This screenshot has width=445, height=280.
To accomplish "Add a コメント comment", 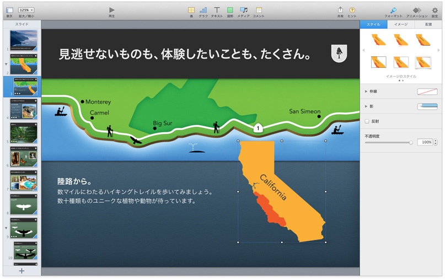I will (x=259, y=10).
